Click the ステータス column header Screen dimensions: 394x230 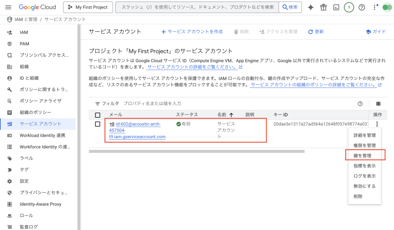187,115
